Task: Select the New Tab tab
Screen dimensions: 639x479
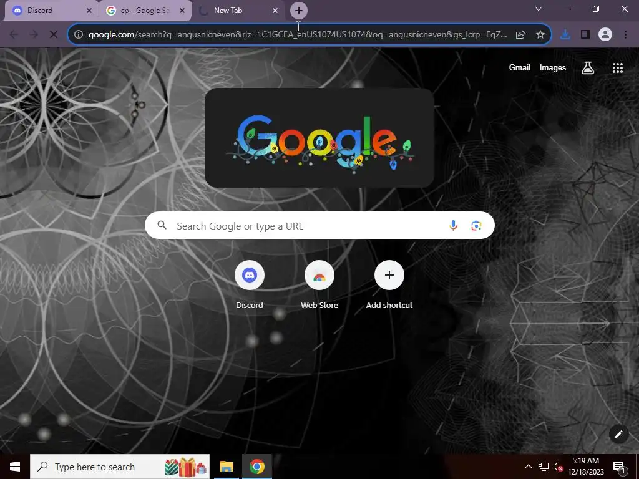Action: 238,11
